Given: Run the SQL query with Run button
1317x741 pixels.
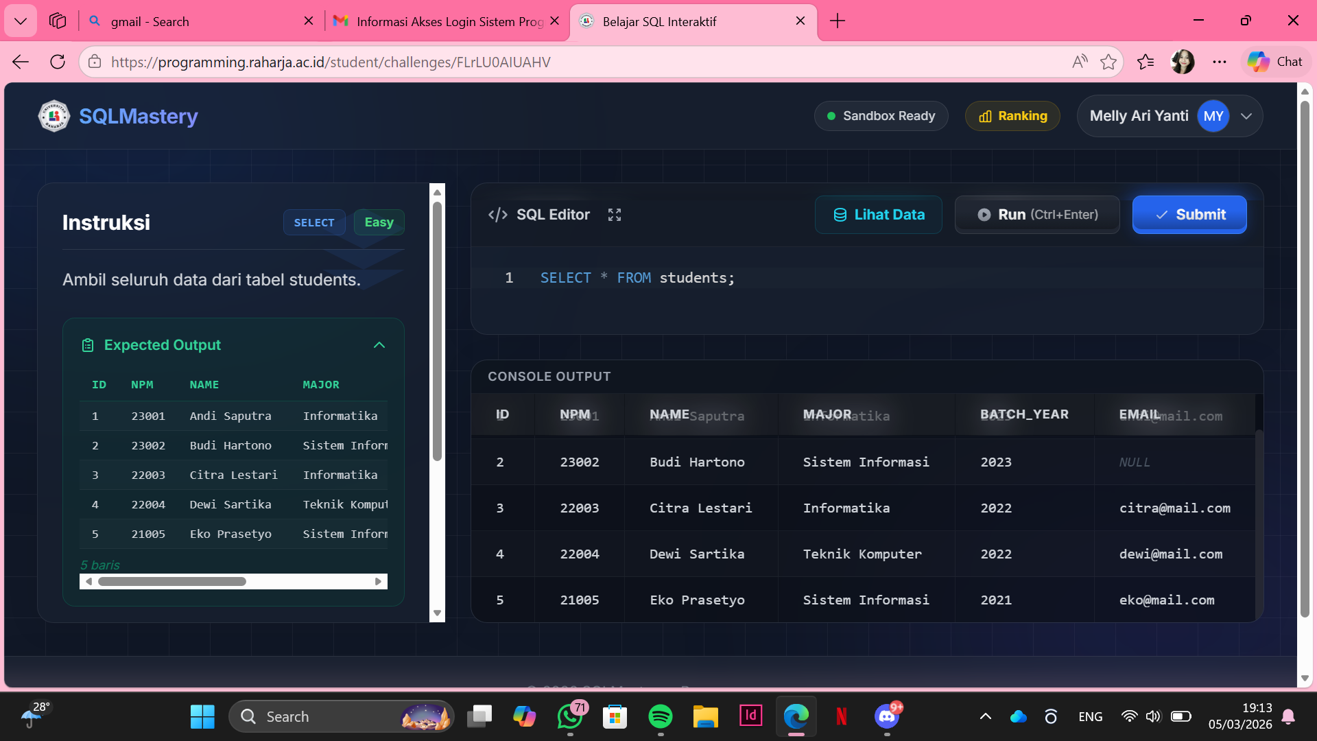Looking at the screenshot, I should (x=1037, y=215).
